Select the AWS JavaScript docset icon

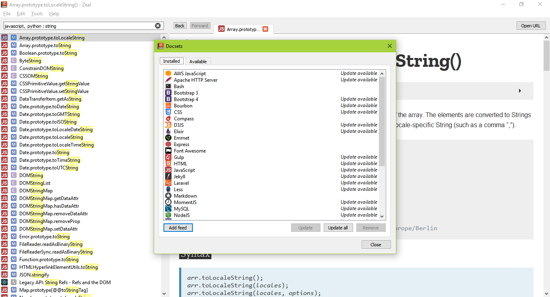pyautogui.click(x=168, y=74)
